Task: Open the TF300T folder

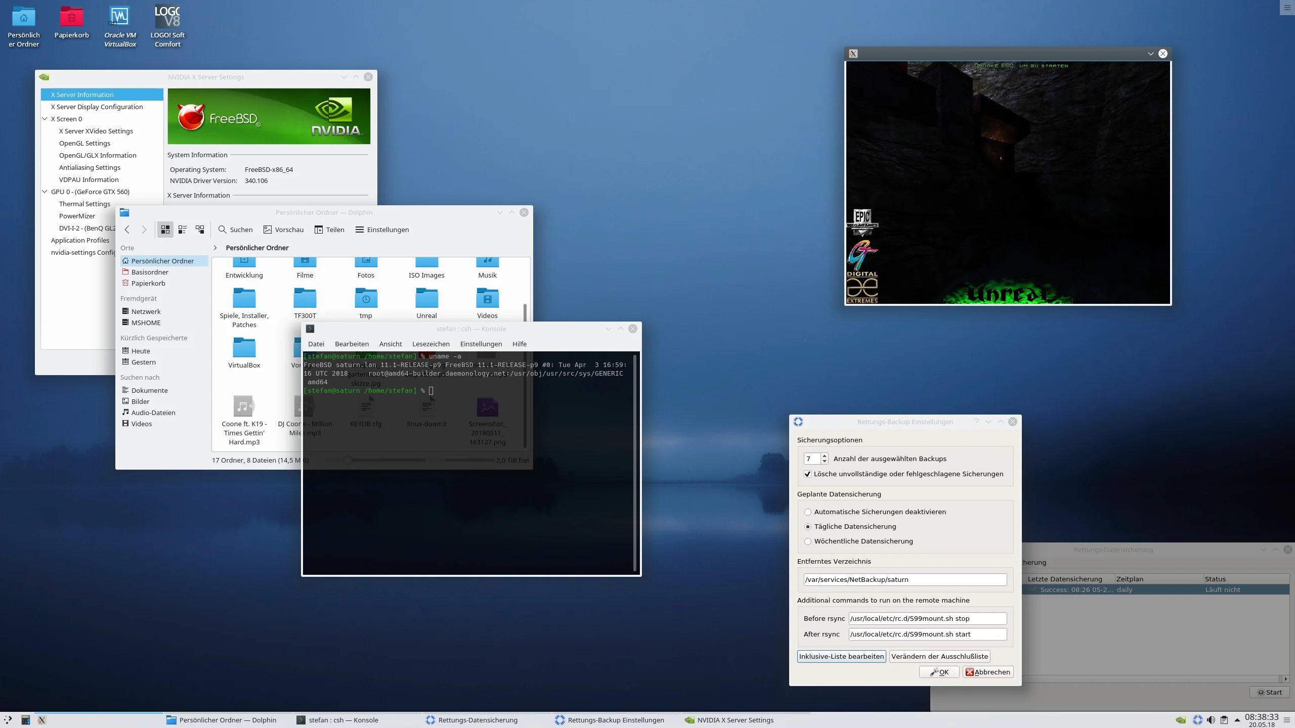Action: 305,303
